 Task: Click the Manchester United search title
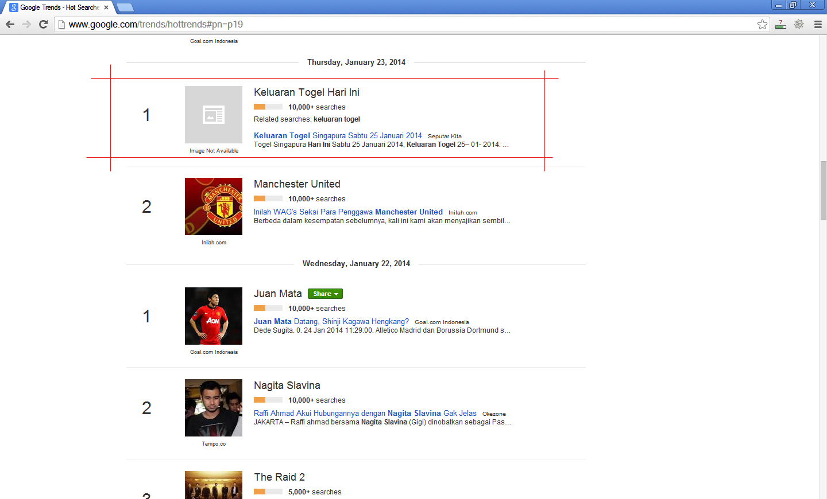(x=297, y=184)
